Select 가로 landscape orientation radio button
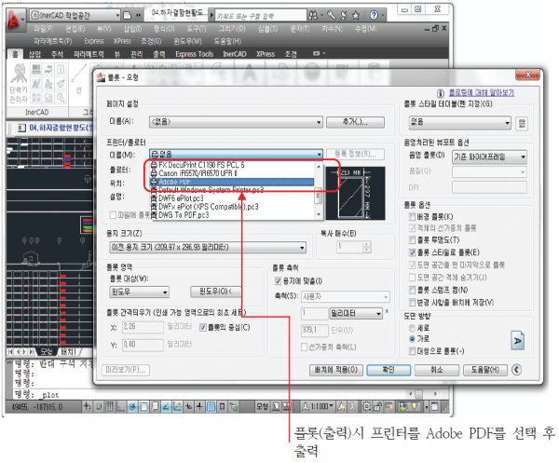This screenshot has width=559, height=463. coord(412,338)
